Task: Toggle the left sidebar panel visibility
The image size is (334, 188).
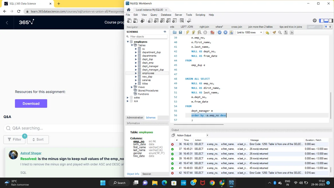Action: click(321, 21)
